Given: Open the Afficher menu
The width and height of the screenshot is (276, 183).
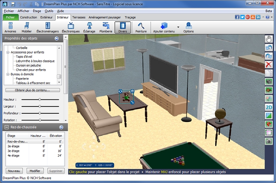Looking at the screenshot, I should (23, 11).
